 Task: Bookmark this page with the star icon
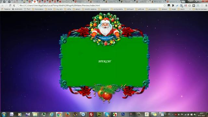(165, 6)
